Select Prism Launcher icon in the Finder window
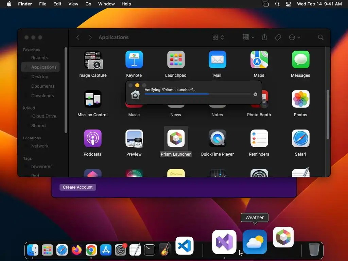This screenshot has height=261, width=348. point(176,139)
